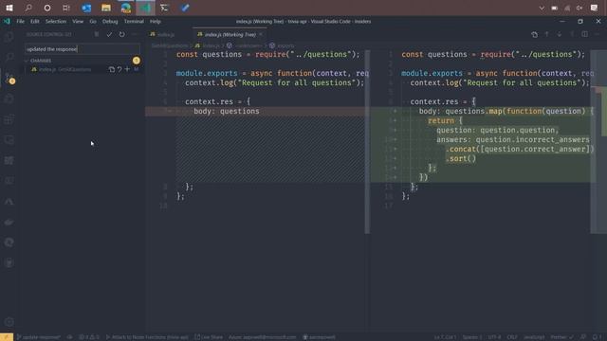The image size is (607, 341).
Task: Open Prettier status bar item
Action: coord(561,337)
